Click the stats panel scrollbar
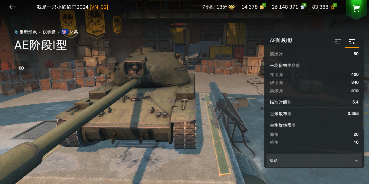Screen dimensions: 369x184 363,115
